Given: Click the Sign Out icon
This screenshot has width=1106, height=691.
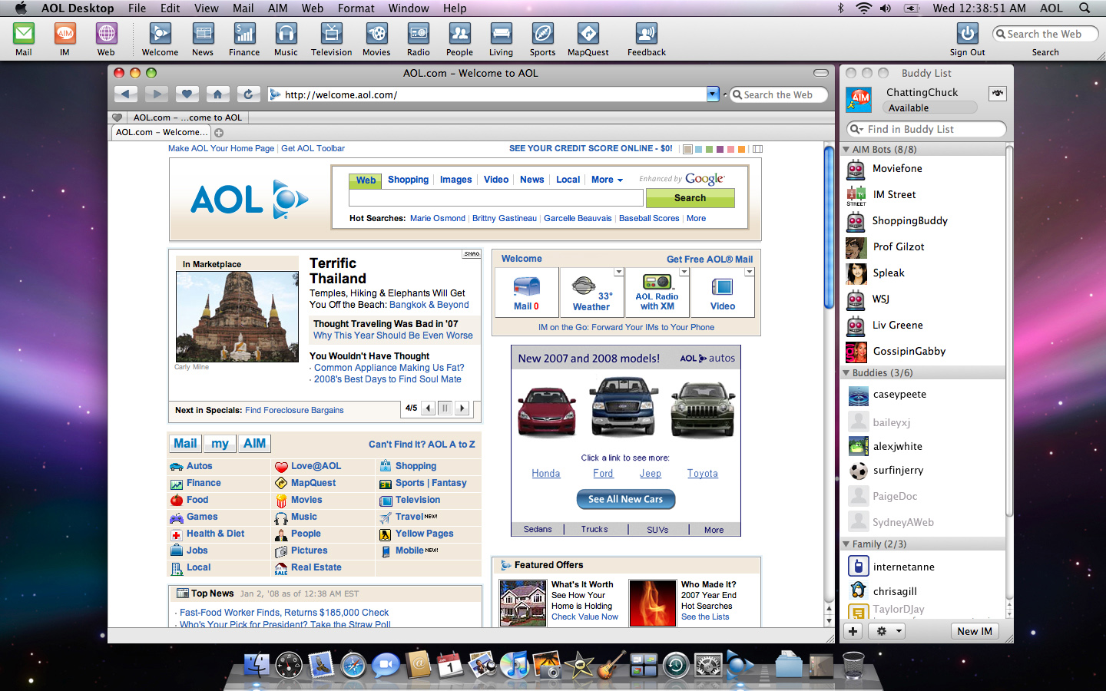Looking at the screenshot, I should tap(967, 34).
